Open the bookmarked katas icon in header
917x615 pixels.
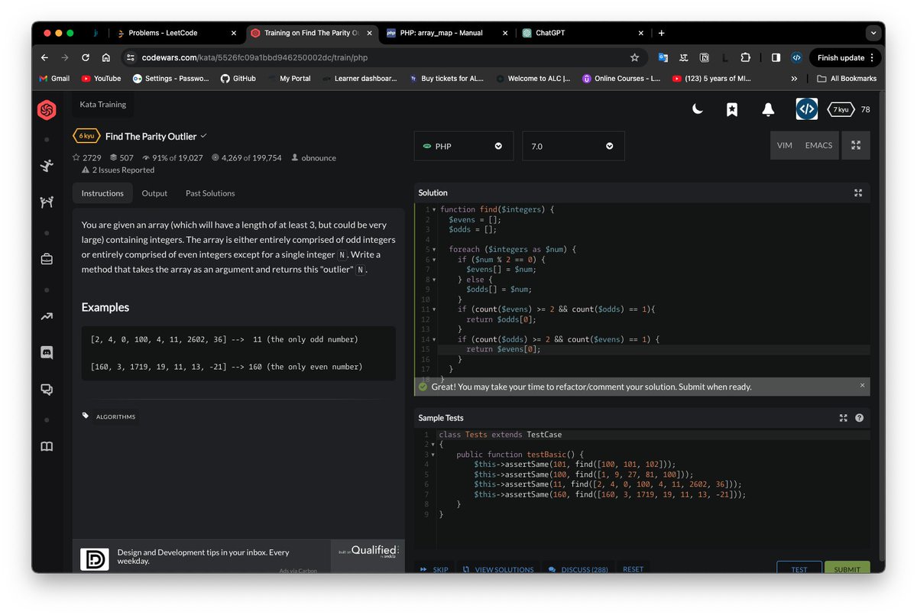tap(732, 110)
